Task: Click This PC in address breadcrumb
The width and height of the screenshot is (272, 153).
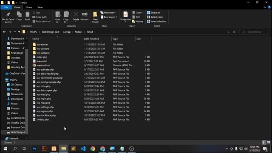Action: pos(33,32)
